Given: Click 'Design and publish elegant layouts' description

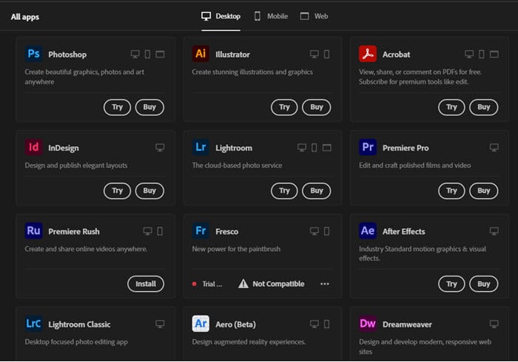Looking at the screenshot, I should click(76, 165).
